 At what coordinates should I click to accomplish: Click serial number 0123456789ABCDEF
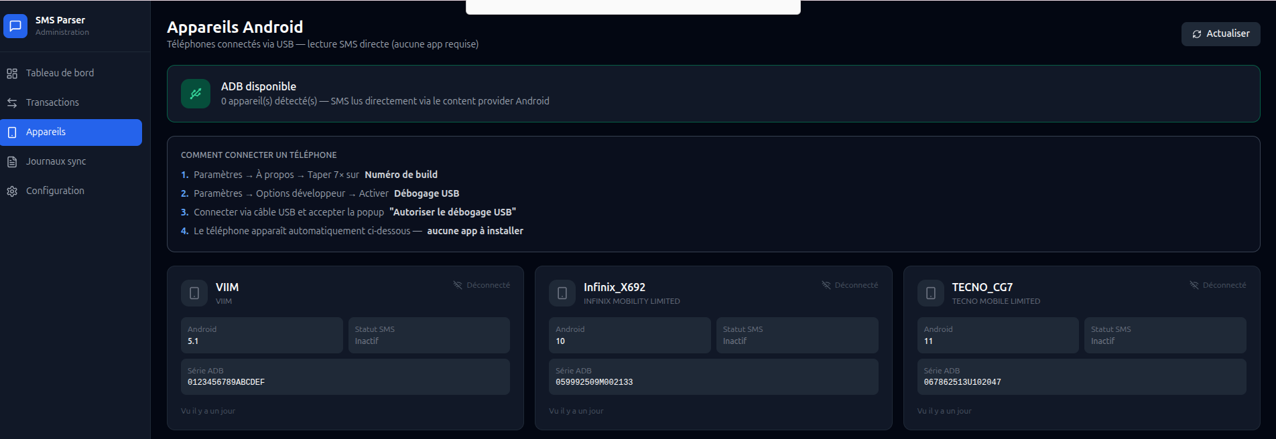[x=227, y=383]
